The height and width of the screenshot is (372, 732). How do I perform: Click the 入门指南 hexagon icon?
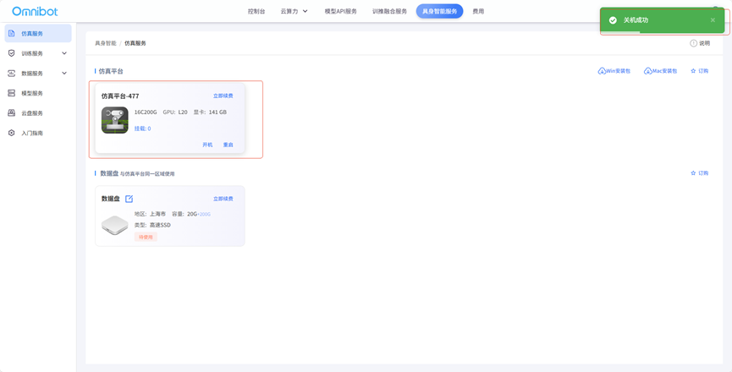coord(12,133)
